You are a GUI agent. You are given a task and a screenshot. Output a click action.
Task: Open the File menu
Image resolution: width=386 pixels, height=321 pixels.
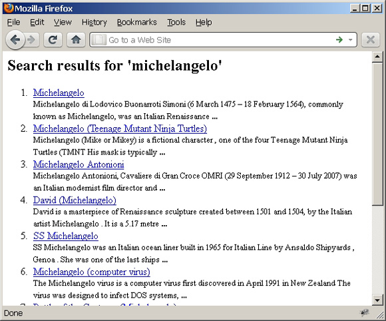click(x=13, y=23)
